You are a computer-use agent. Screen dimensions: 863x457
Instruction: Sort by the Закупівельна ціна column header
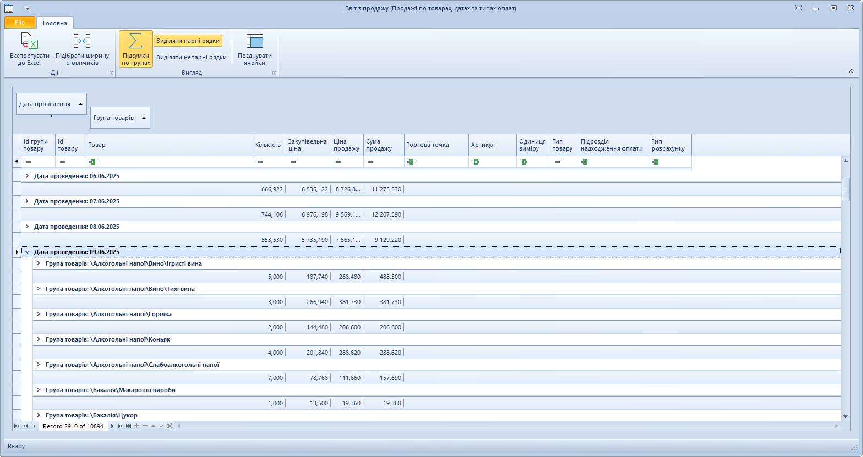point(309,145)
